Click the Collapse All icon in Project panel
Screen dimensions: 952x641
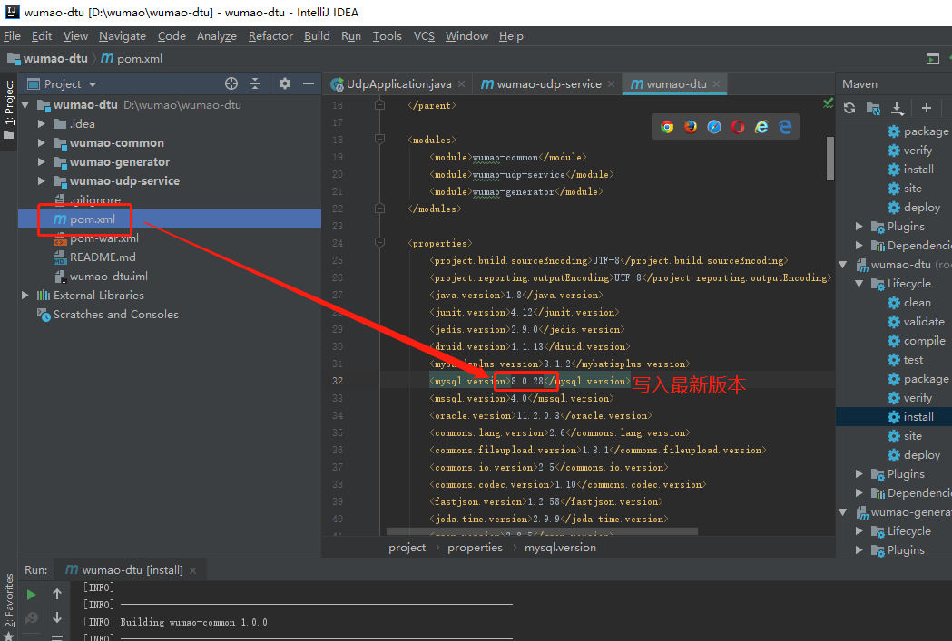[x=255, y=83]
